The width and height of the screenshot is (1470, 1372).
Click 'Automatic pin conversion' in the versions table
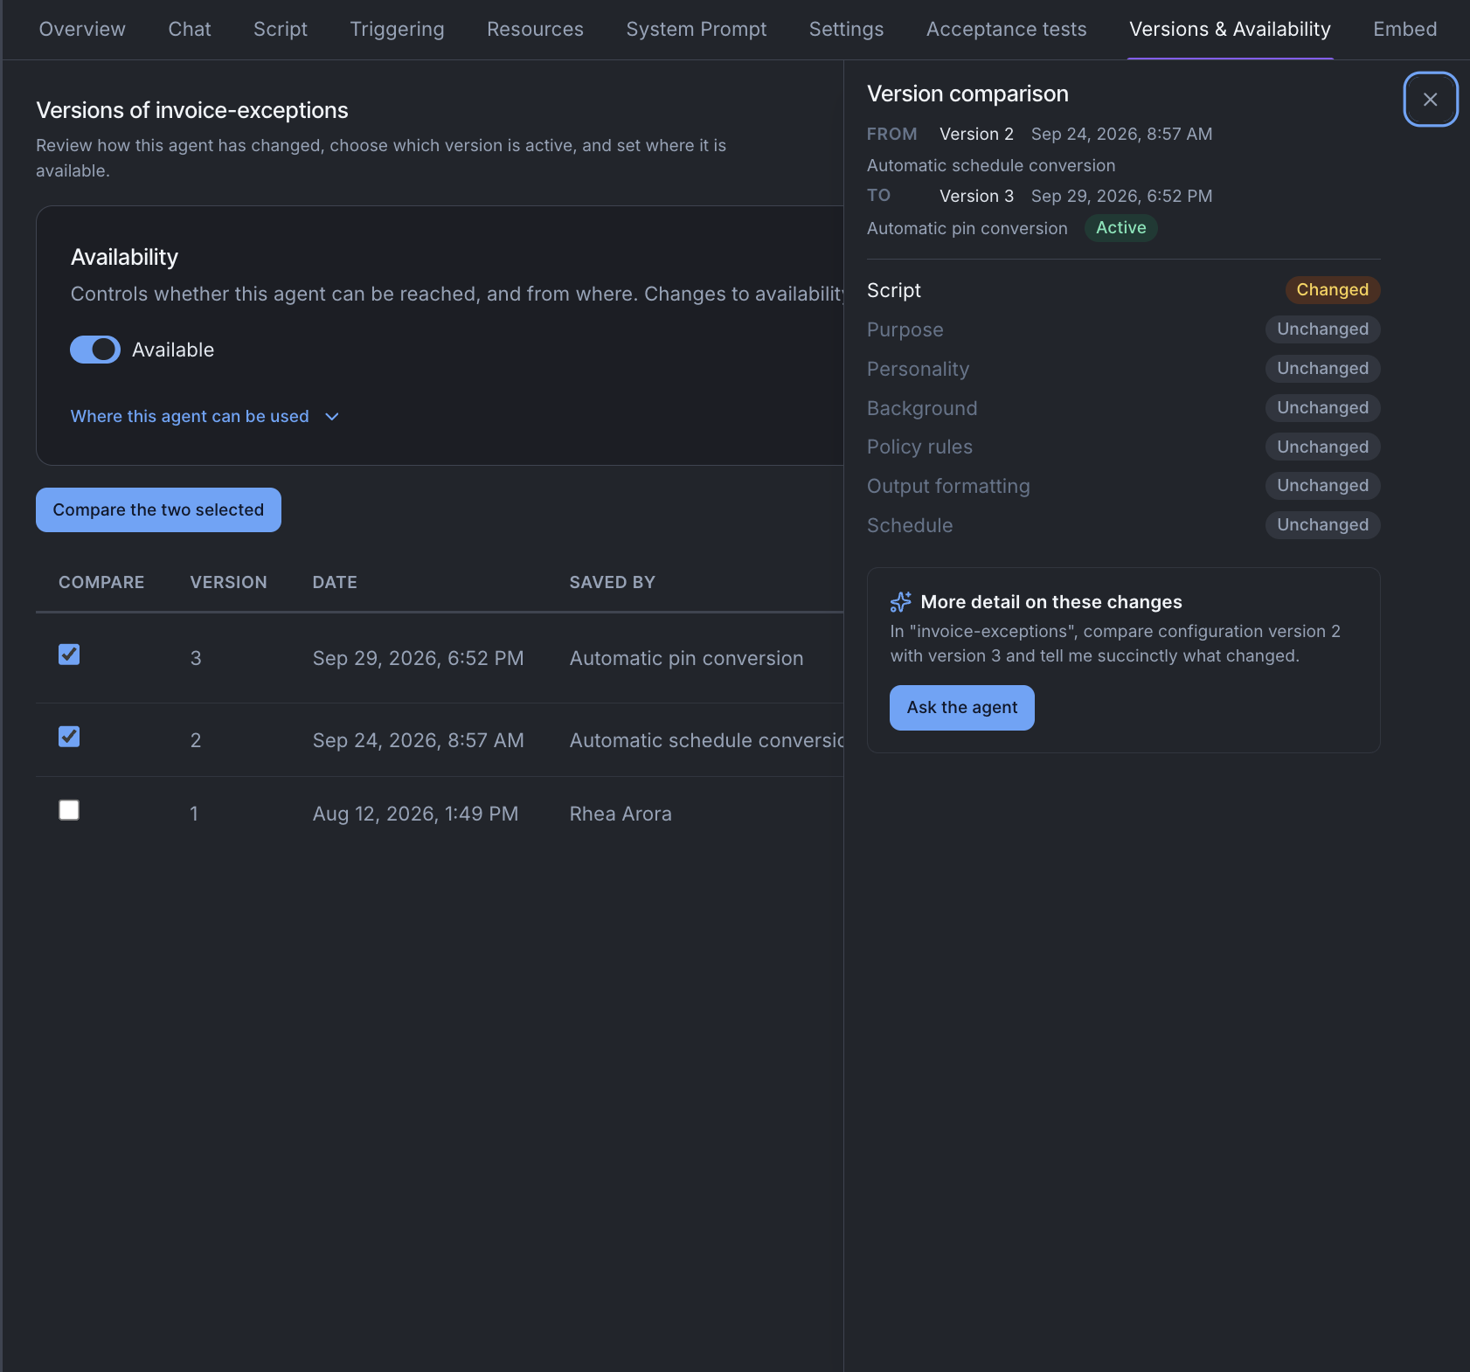686,659
